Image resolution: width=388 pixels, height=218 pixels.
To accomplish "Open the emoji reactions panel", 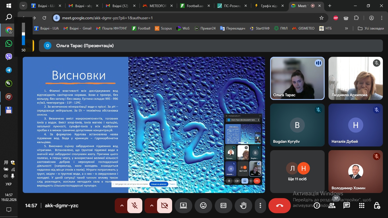I will [203, 205].
